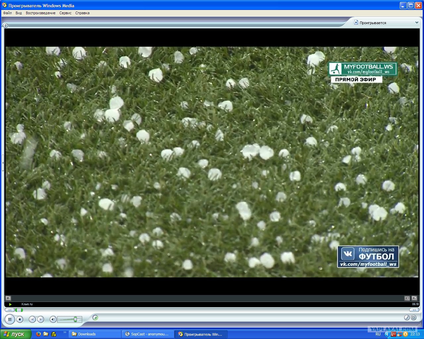Switch to SopCast taskbar button
The width and height of the screenshot is (424, 339).
pos(147,334)
